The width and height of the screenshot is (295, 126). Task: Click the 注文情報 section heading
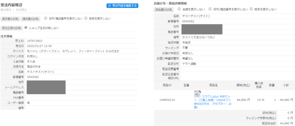click(6, 36)
